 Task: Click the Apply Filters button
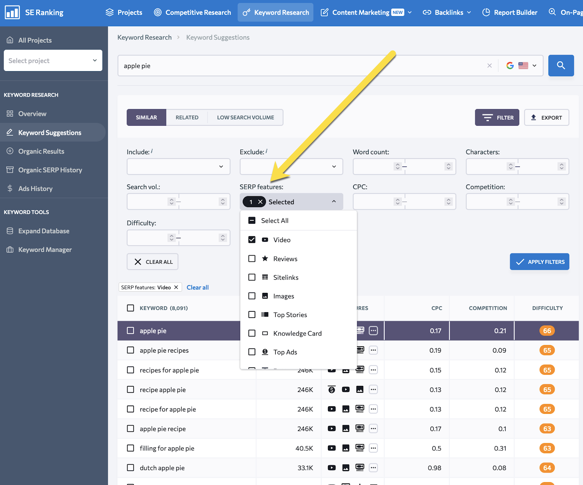(540, 261)
